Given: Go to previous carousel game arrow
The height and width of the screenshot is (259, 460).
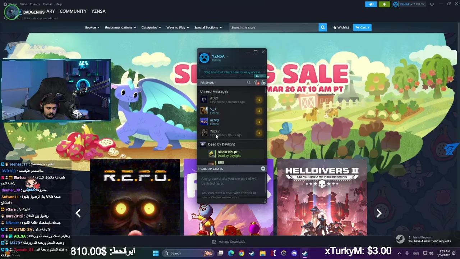Looking at the screenshot, I should (78, 213).
